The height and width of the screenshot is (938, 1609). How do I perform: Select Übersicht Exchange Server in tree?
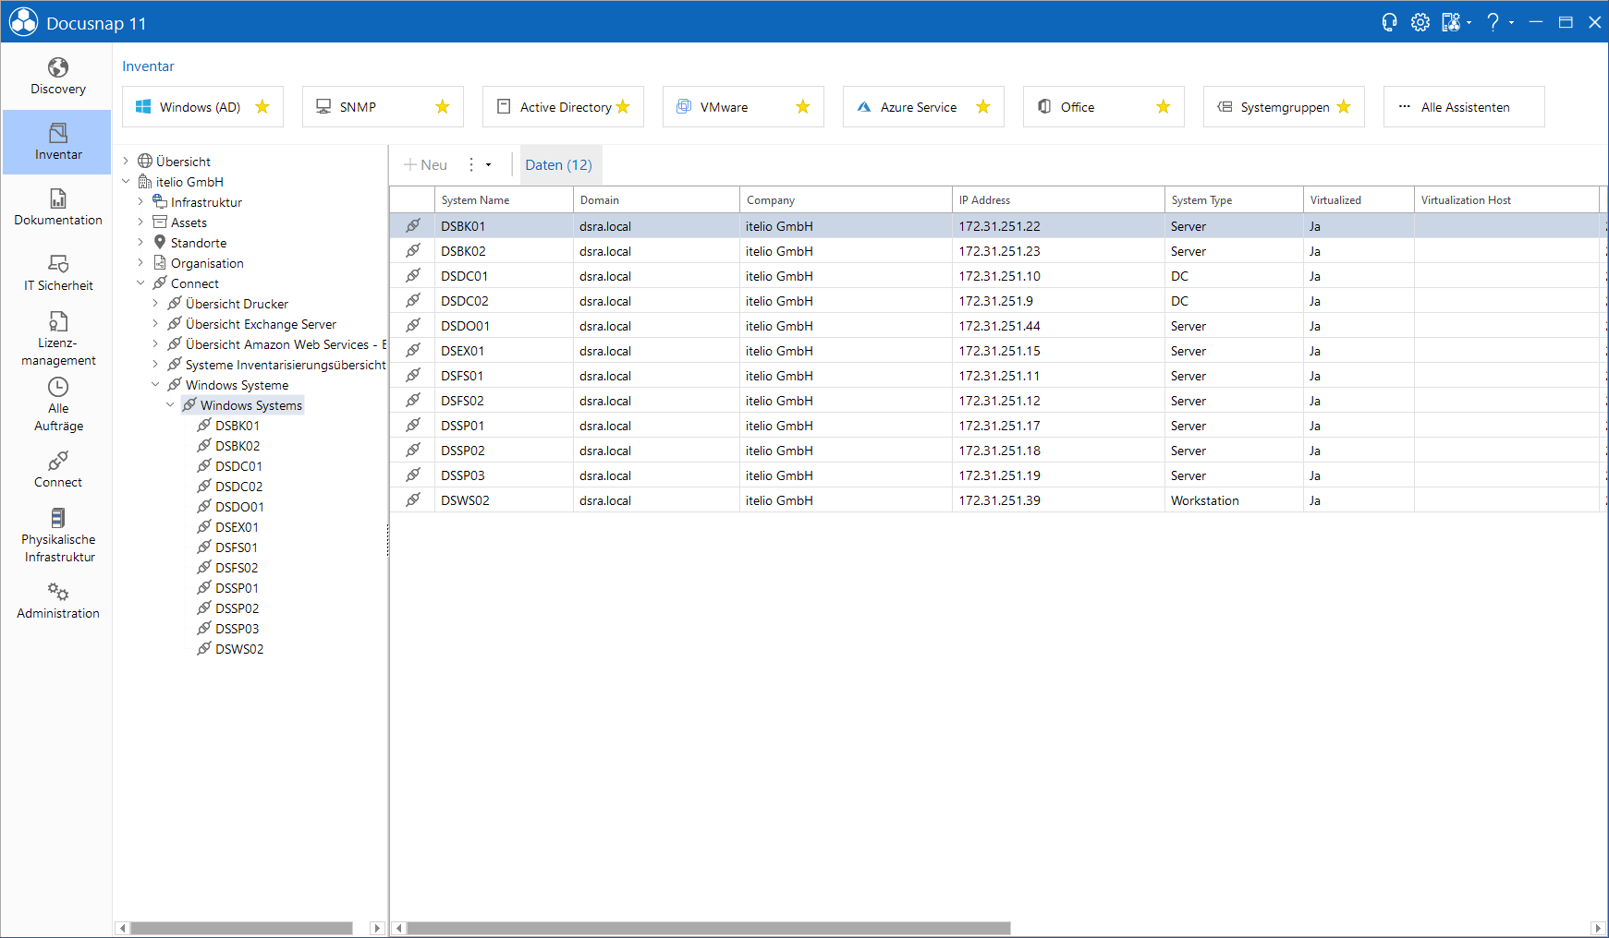point(261,324)
